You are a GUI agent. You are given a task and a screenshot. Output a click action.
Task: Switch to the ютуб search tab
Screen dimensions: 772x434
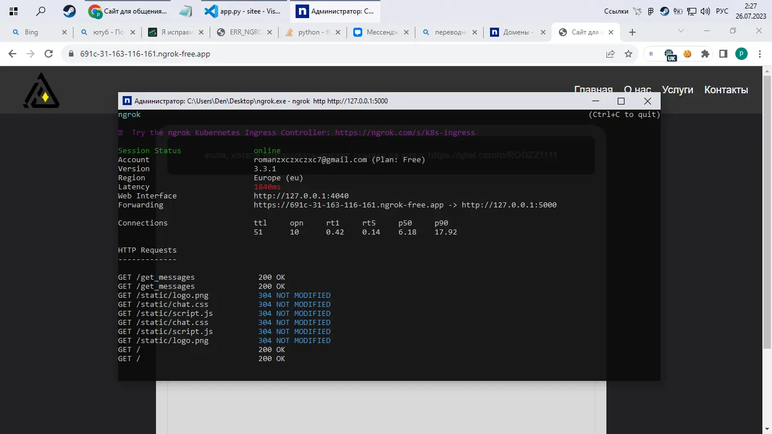[108, 32]
